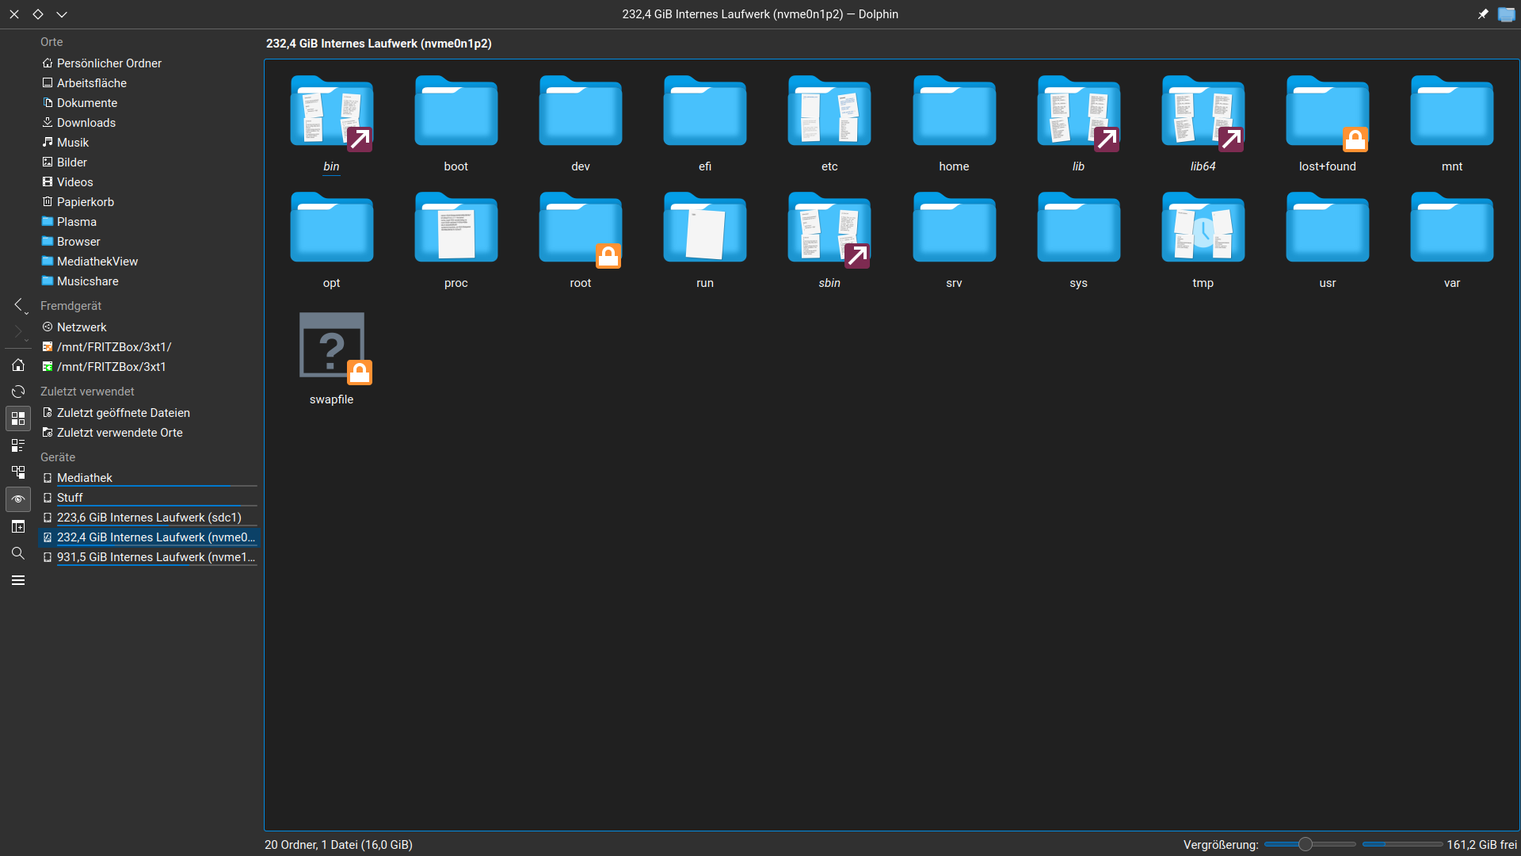Click the split view icon
Image resolution: width=1521 pixels, height=856 pixels.
click(x=18, y=526)
